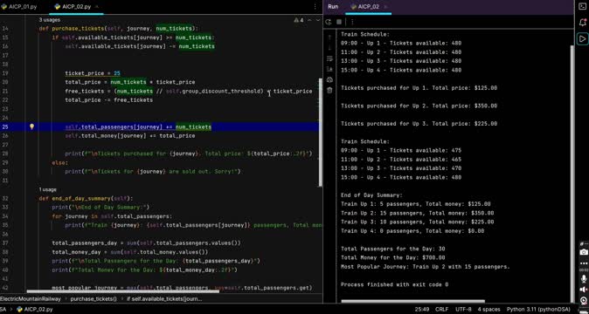589x314 pixels.
Task: Click the CRLF line separator label
Action: click(442, 310)
